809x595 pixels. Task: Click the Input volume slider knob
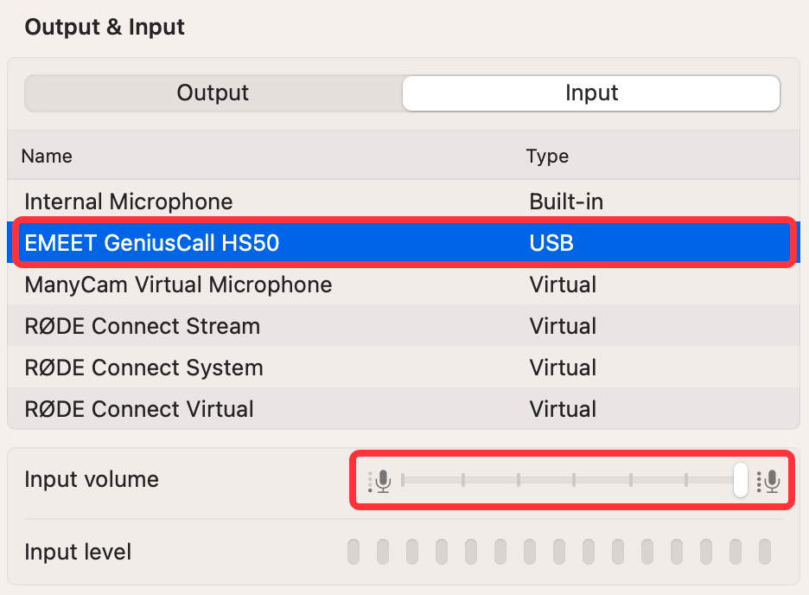coord(741,480)
